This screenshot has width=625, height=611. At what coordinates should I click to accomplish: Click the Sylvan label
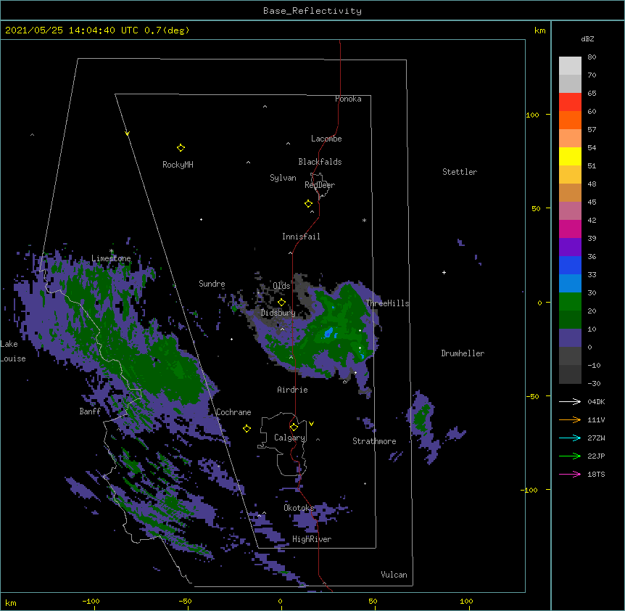[x=283, y=178]
